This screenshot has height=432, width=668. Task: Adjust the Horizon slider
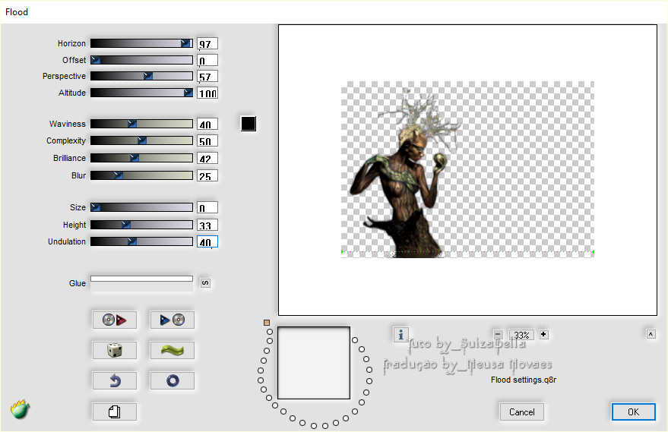click(x=141, y=43)
